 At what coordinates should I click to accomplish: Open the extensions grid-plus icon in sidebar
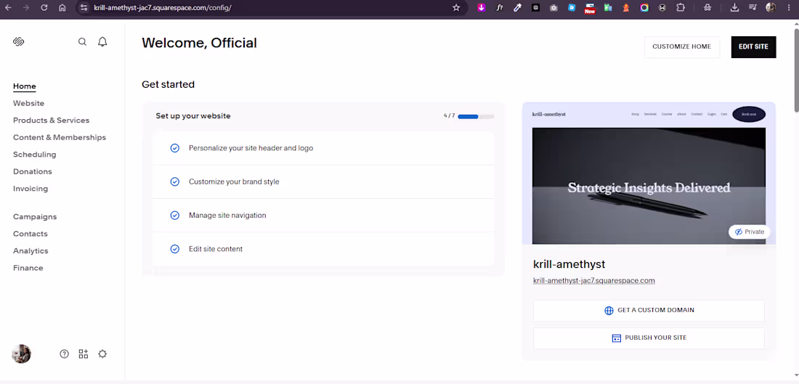click(x=83, y=354)
